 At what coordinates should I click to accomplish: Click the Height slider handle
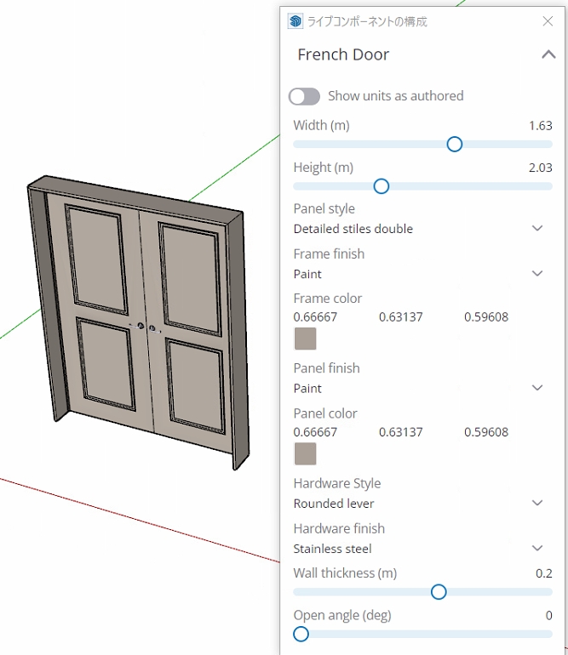click(382, 186)
